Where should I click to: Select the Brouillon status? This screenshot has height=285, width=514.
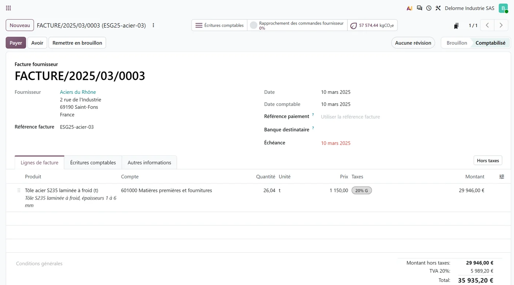pos(457,43)
